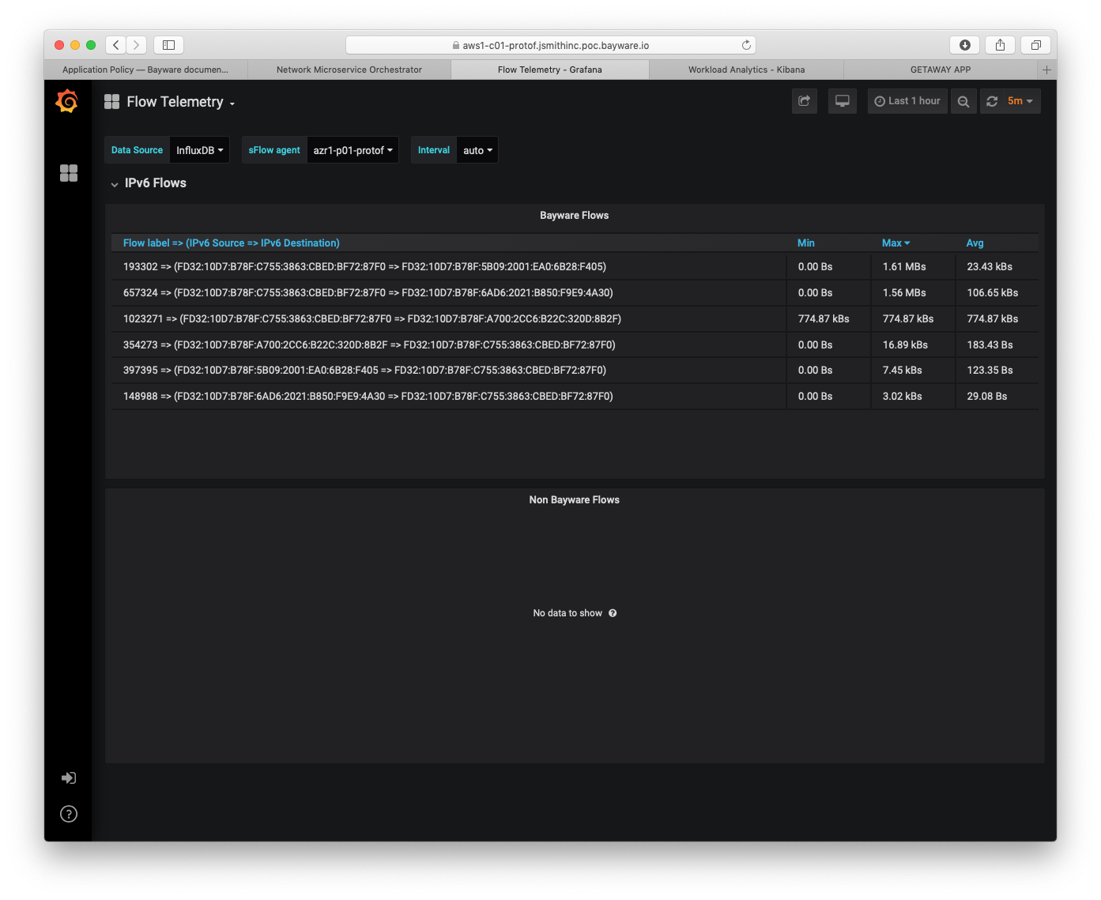Click the 123.35 Bs avg value

click(990, 371)
